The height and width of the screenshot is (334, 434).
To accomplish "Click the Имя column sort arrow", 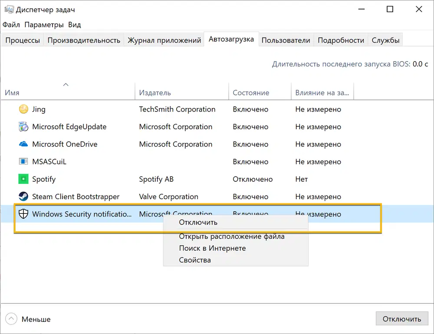I will click(x=66, y=85).
